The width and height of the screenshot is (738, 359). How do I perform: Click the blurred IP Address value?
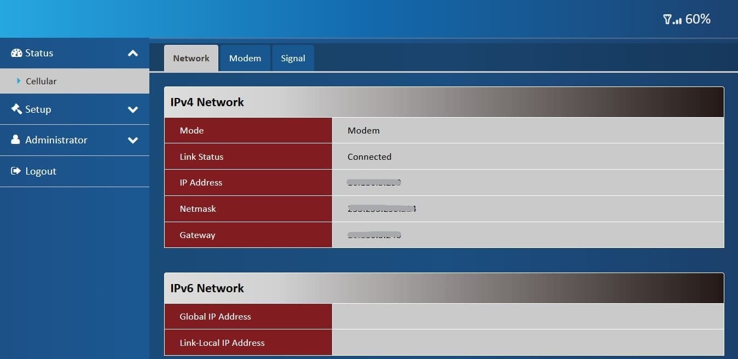pyautogui.click(x=374, y=183)
